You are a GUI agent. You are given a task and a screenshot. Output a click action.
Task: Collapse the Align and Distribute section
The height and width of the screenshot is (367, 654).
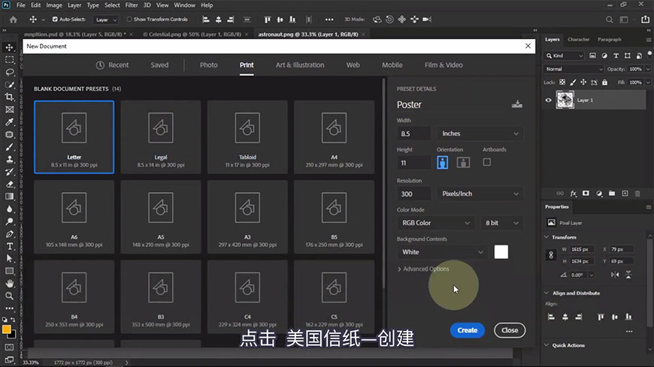(547, 293)
